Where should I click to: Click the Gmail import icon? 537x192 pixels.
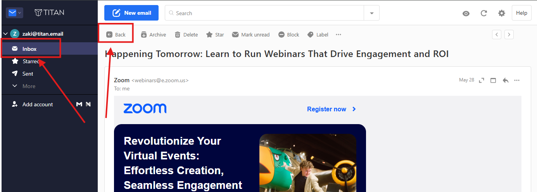[79, 104]
